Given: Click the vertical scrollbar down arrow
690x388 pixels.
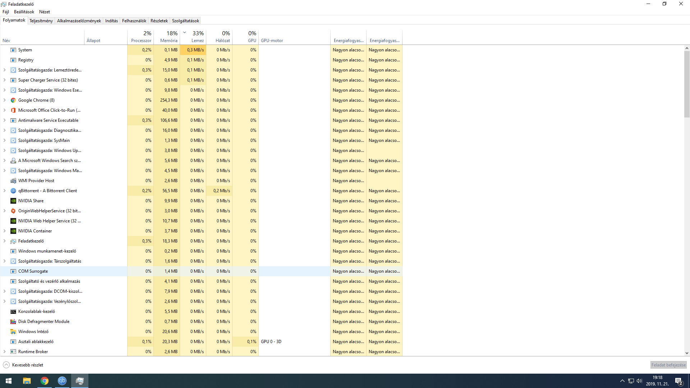Looking at the screenshot, I should pyautogui.click(x=687, y=353).
